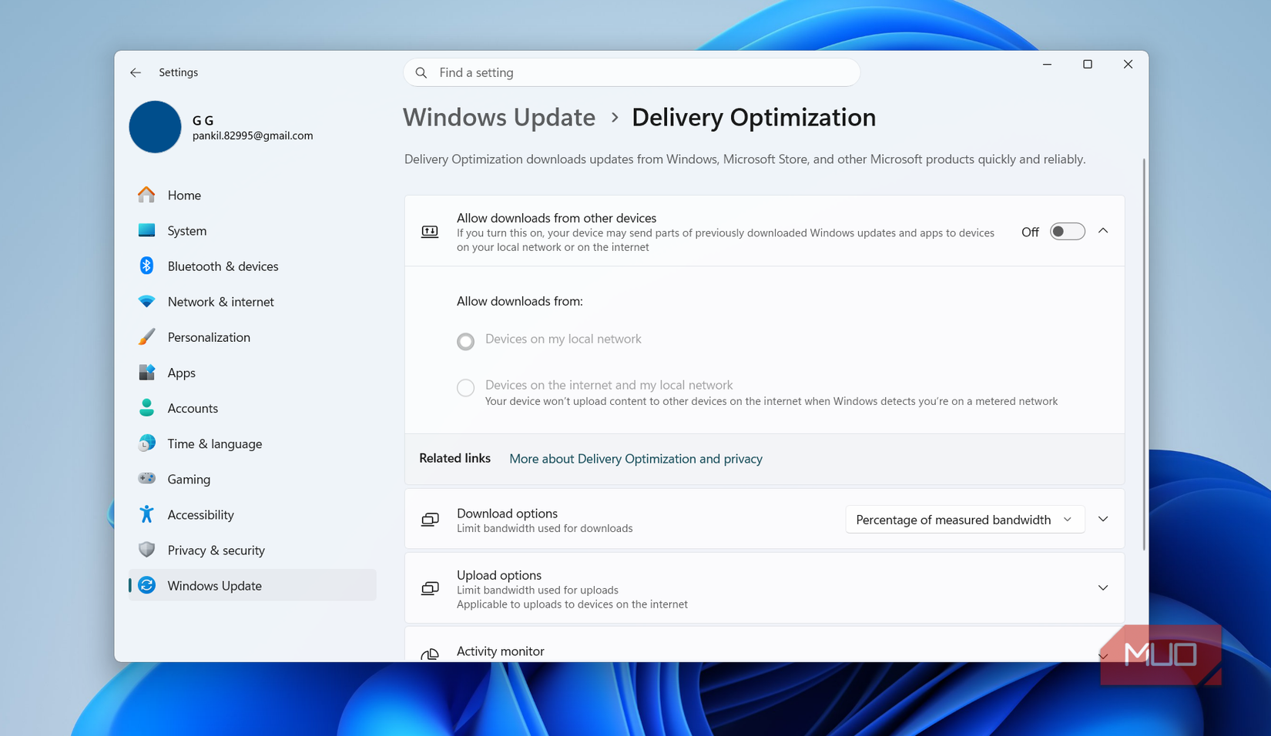This screenshot has height=736, width=1271.
Task: Open Percentage of measured bandwidth dropdown
Action: click(x=964, y=520)
